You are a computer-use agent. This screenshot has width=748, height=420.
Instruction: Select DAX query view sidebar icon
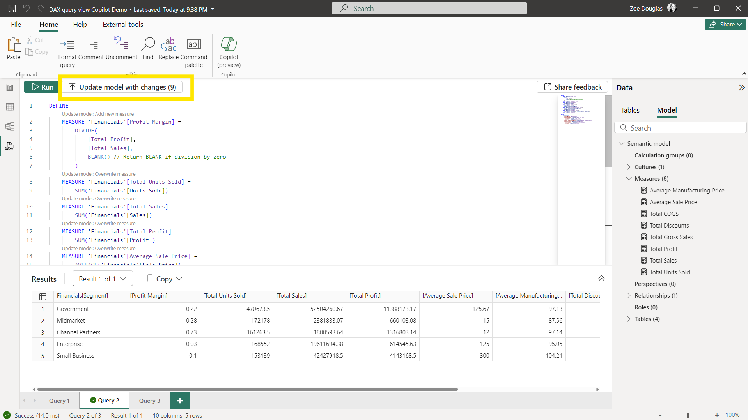click(x=10, y=146)
